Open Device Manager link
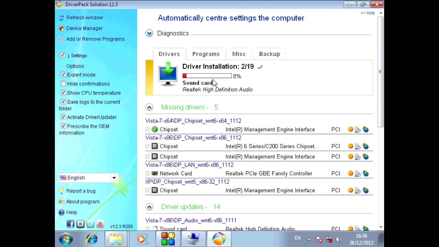This screenshot has width=439, height=247. pyautogui.click(x=84, y=28)
